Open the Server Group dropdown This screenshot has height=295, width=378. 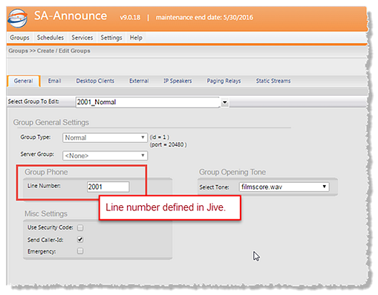coord(105,156)
